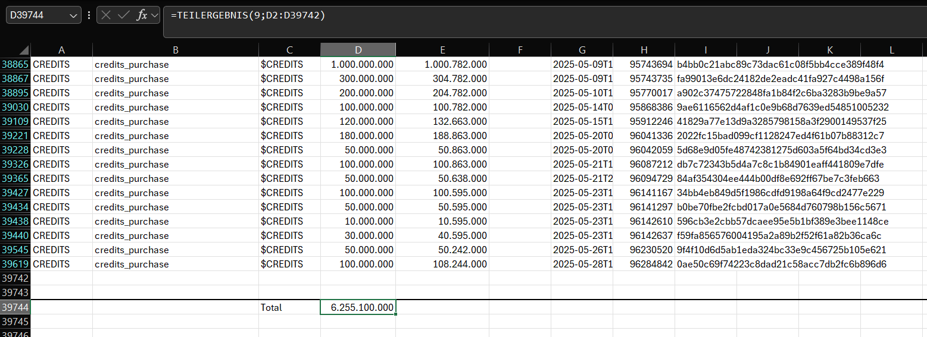Screen dimensions: 927x337
Task: Click date cell 2025-05-14T0
Action: coord(582,107)
